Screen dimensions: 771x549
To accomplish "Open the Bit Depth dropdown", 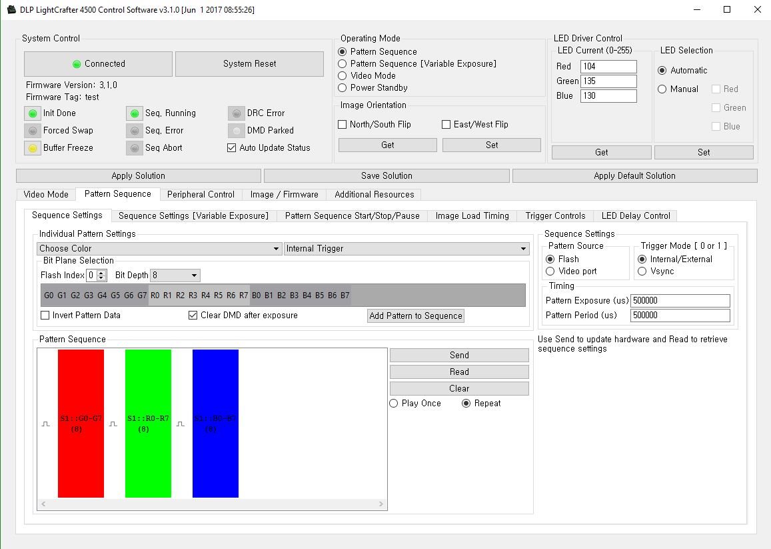I will pos(175,276).
